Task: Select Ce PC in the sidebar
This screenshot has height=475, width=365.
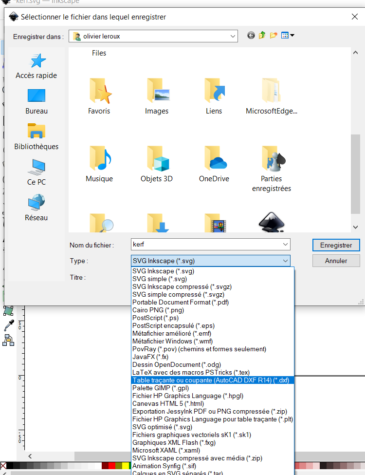Action: pos(36,172)
